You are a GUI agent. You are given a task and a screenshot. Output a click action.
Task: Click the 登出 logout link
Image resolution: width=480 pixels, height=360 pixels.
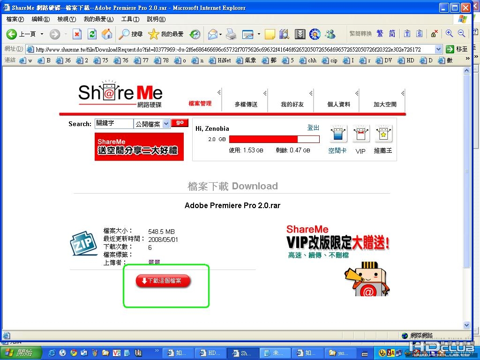pyautogui.click(x=313, y=127)
